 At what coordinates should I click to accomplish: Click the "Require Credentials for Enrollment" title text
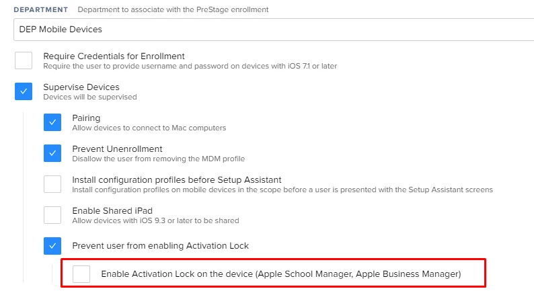point(114,56)
